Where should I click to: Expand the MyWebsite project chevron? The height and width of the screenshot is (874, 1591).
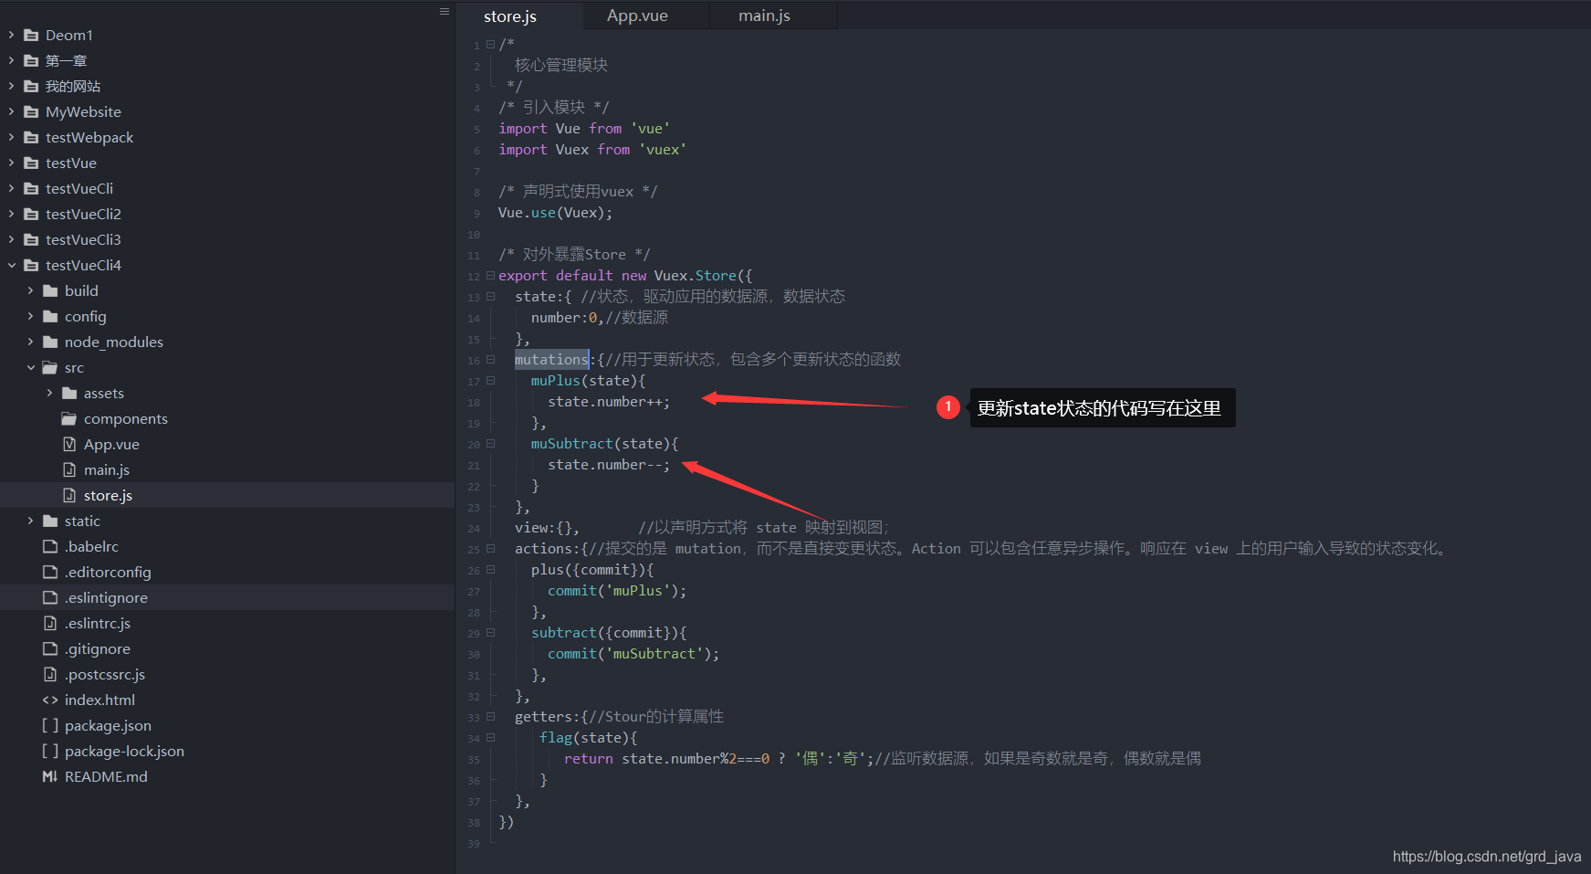click(x=12, y=111)
